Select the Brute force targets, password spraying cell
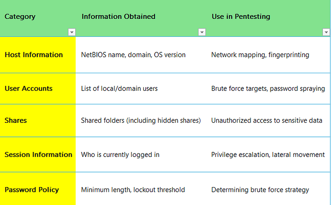This screenshot has width=331, height=205. click(x=268, y=89)
